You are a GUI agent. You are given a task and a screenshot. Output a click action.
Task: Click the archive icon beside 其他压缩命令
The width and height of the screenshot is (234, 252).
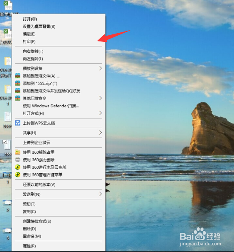(18, 98)
